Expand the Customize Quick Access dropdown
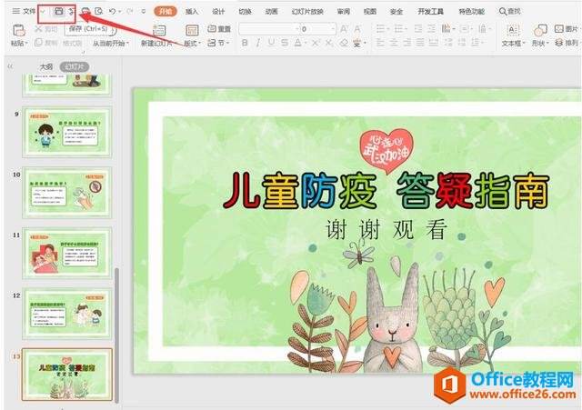 [x=144, y=12]
